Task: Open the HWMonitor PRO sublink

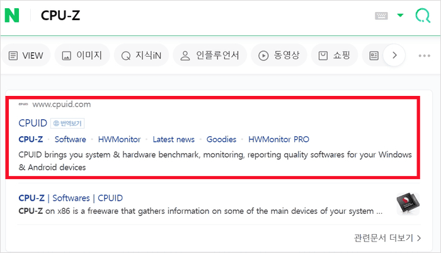Action: (278, 139)
